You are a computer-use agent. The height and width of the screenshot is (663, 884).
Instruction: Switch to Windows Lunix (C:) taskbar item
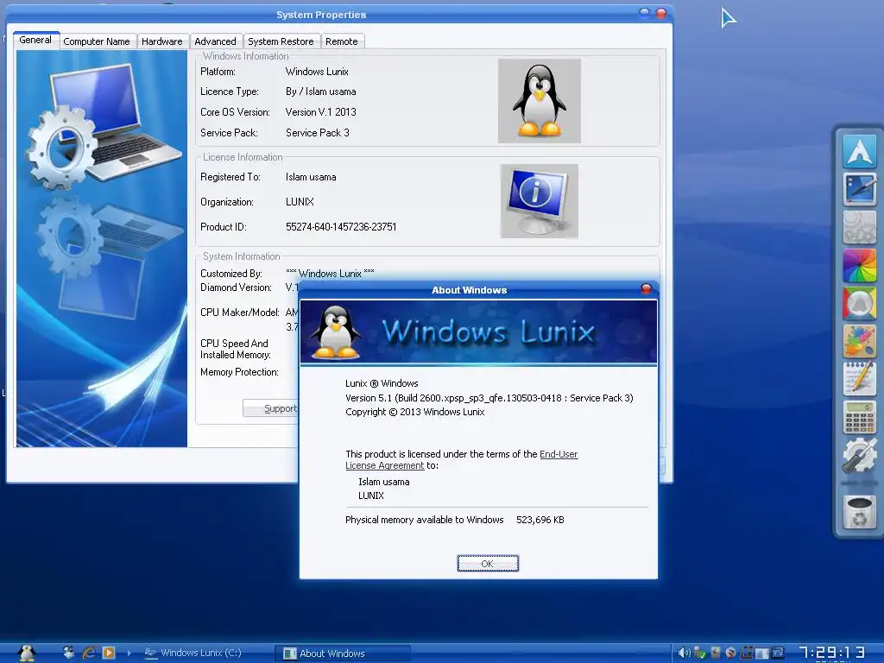coord(194,653)
